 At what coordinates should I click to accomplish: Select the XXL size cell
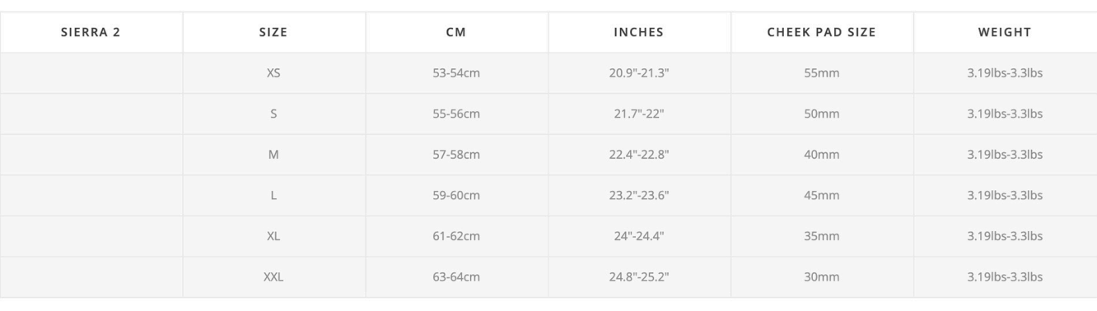[x=273, y=277]
